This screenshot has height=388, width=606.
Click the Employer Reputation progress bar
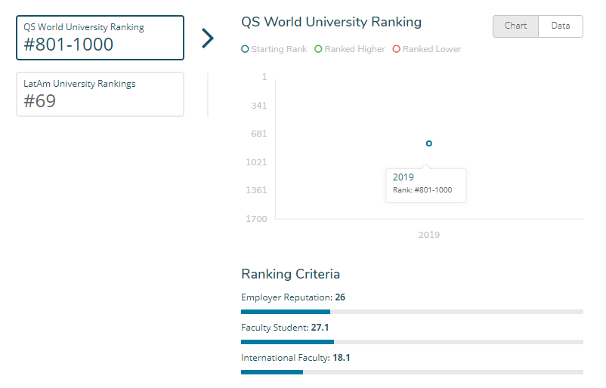coord(412,312)
